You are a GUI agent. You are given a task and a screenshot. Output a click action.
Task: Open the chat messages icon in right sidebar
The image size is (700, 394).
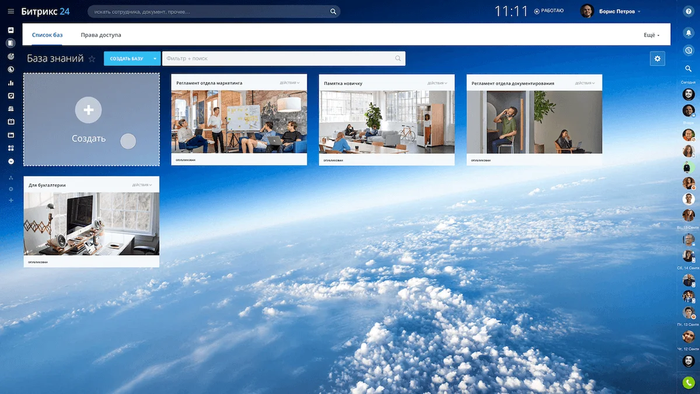(688, 51)
